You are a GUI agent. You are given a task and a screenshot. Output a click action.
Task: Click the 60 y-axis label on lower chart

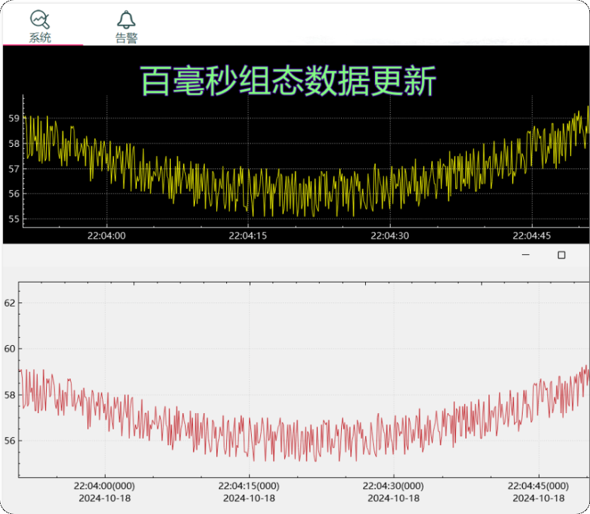[x=10, y=349]
